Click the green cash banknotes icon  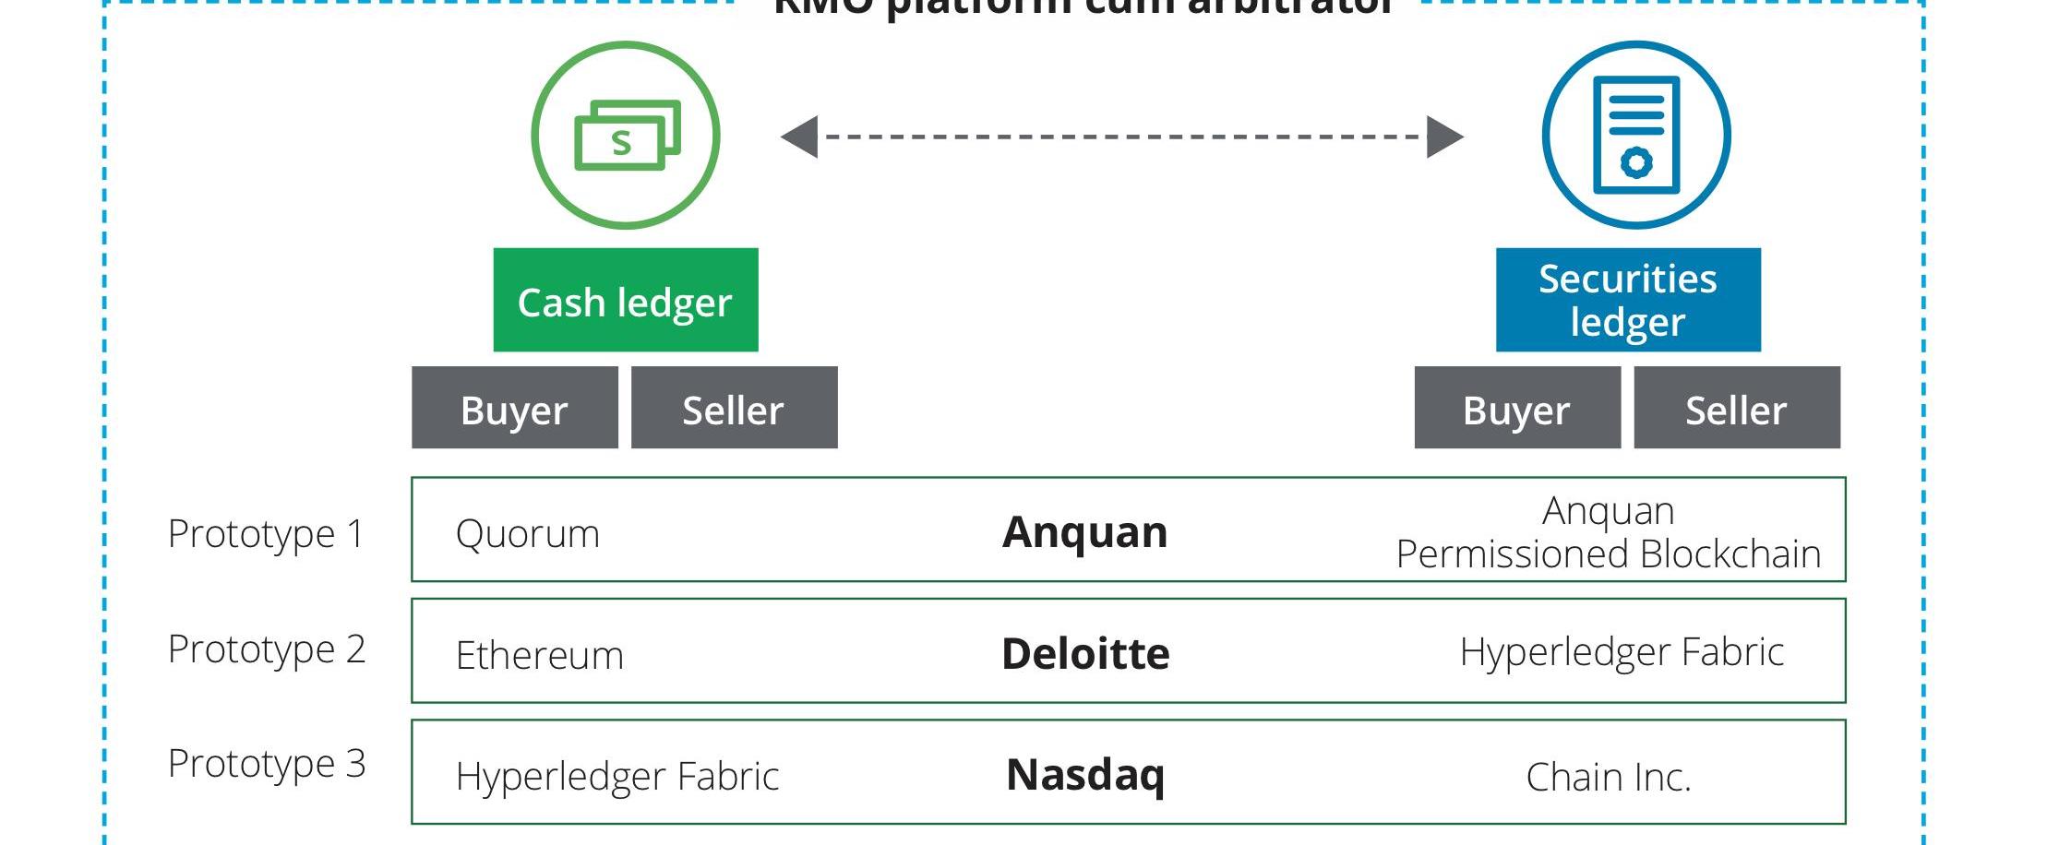(626, 136)
